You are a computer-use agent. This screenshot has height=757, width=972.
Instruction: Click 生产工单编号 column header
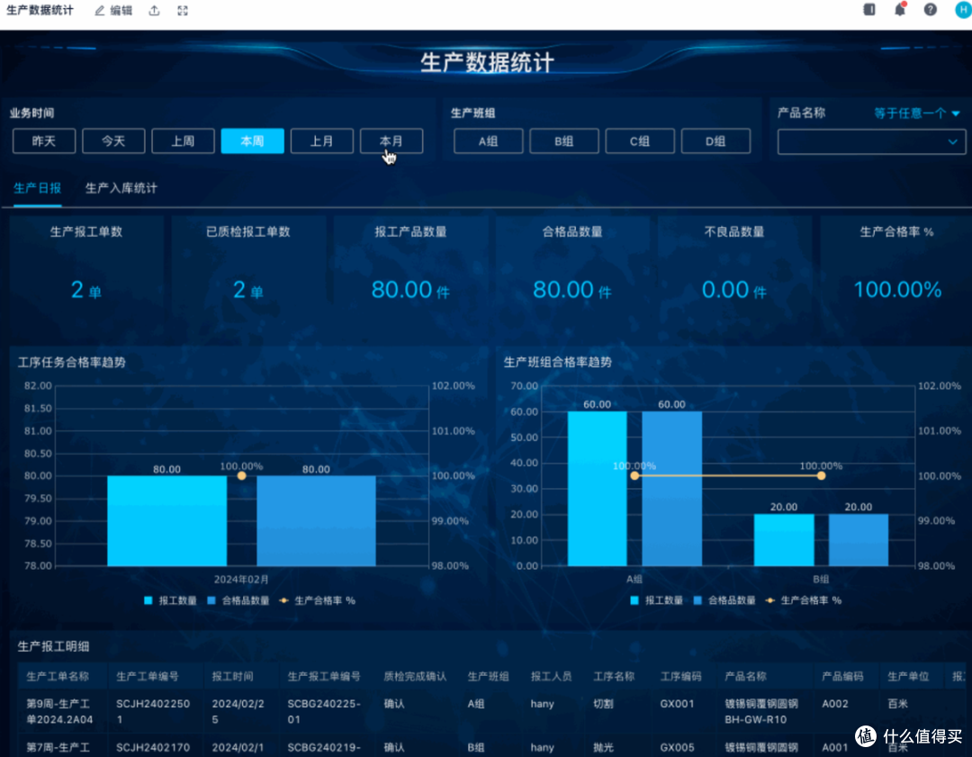[x=148, y=676]
